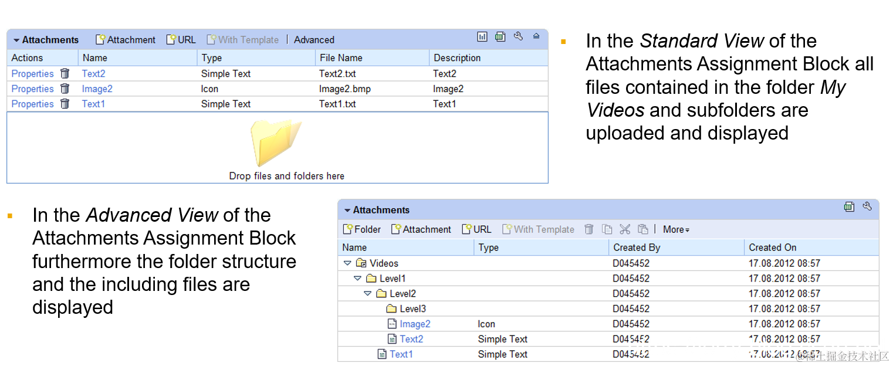The image size is (893, 366).
Task: Open the Text2 link in the Name column
Action: (93, 74)
